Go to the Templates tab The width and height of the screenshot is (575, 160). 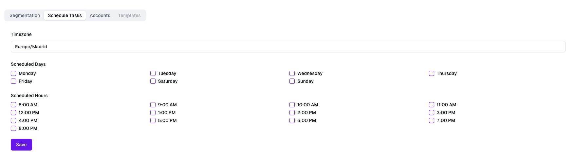pos(129,15)
